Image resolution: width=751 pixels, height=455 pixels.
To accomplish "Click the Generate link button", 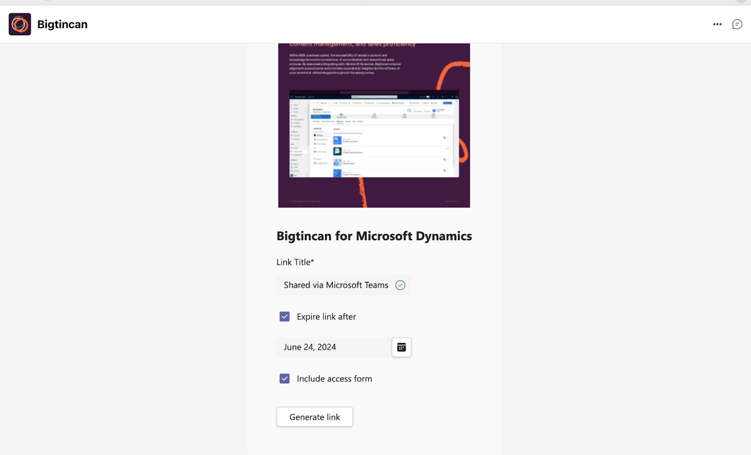I will pyautogui.click(x=314, y=417).
